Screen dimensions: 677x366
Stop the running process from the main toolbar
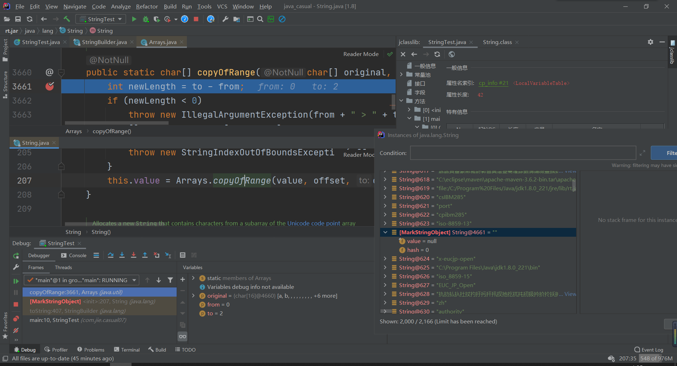[x=196, y=19]
